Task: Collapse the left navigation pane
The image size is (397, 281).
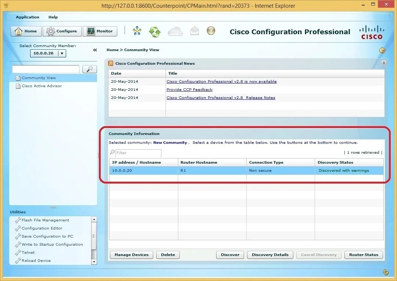Action: pos(95,50)
